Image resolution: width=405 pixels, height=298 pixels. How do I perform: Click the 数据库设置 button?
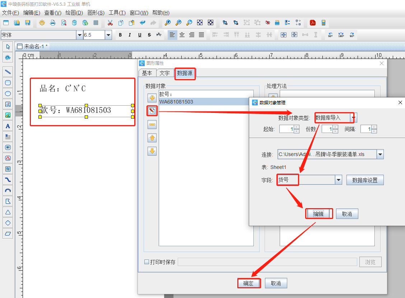coord(365,180)
